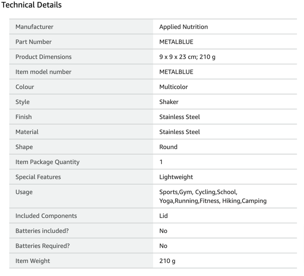Click the Applied Nutrition manufacturer value
This screenshot has height=276, width=304.
coord(184,27)
